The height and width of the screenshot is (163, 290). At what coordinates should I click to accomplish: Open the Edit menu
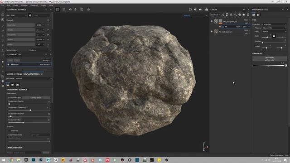point(9,5)
